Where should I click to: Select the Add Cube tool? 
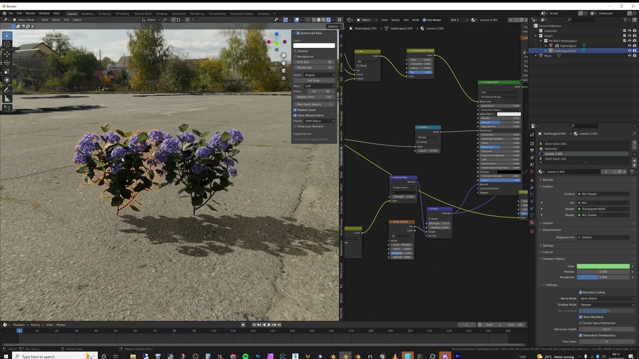pos(7,108)
